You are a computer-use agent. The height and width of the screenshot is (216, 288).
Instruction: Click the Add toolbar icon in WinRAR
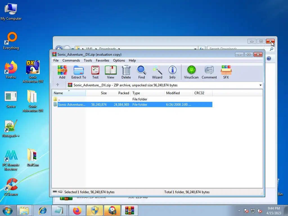pos(62,72)
